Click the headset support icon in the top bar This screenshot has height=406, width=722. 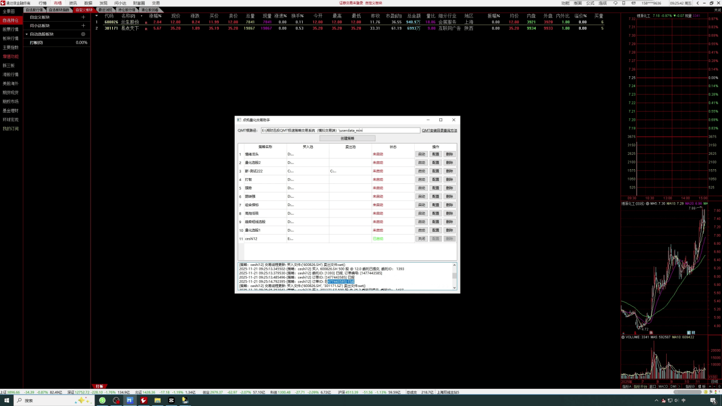(x=615, y=3)
